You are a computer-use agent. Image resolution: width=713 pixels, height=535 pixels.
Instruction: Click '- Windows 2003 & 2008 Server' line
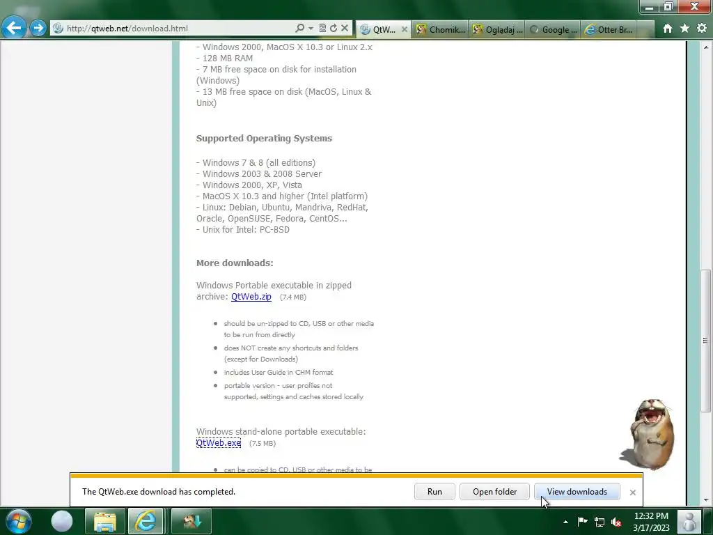259,173
